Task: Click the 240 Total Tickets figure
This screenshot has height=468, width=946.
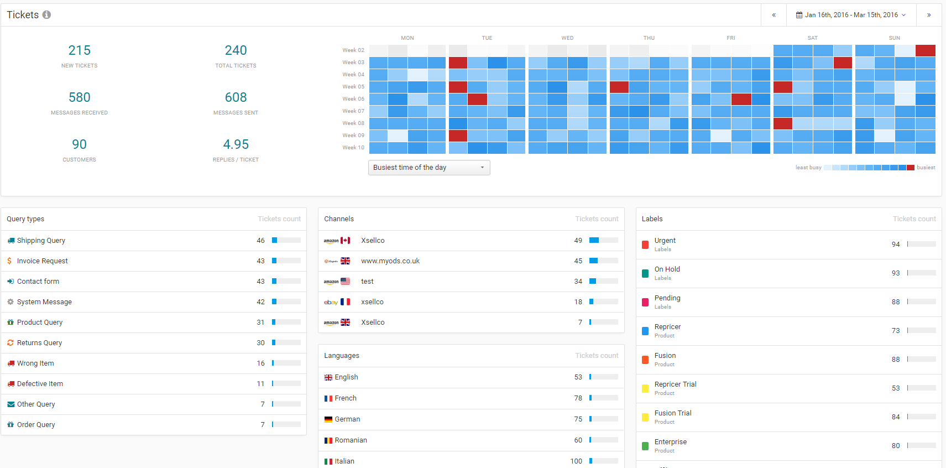Action: (x=236, y=50)
